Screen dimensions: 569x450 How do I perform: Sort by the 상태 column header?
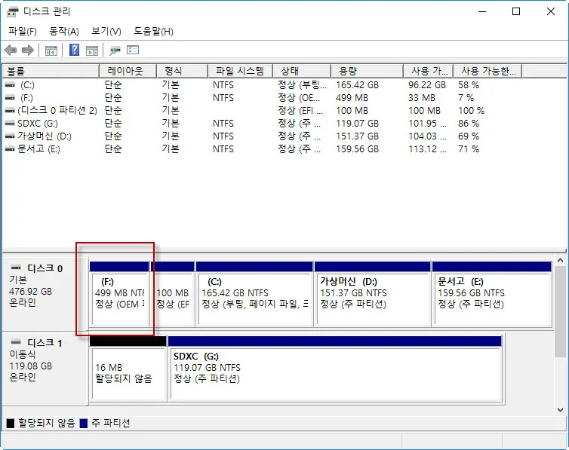tap(302, 71)
